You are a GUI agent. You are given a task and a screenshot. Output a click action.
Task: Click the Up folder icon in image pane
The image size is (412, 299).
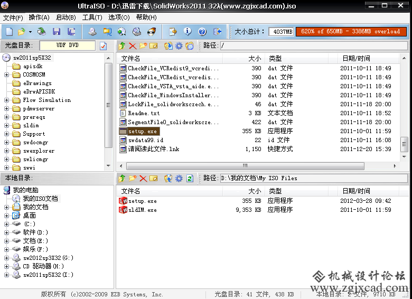(x=121, y=46)
